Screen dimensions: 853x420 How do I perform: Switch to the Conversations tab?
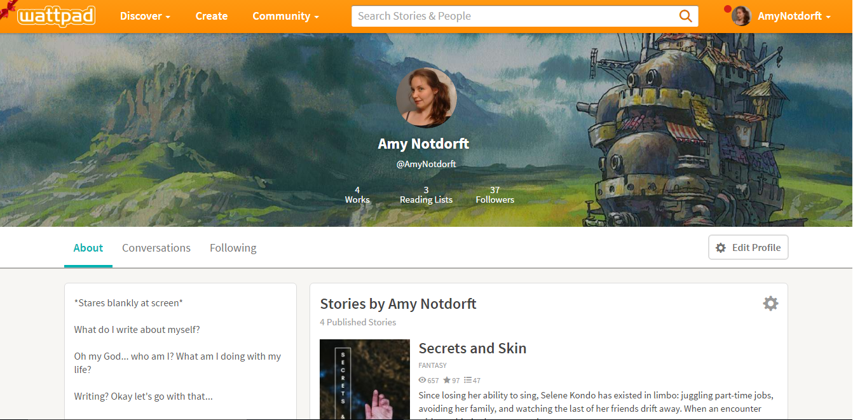(156, 247)
